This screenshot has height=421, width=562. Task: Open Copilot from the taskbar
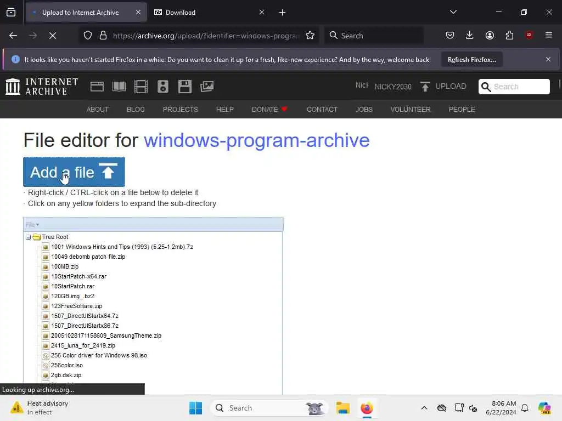coord(544,408)
